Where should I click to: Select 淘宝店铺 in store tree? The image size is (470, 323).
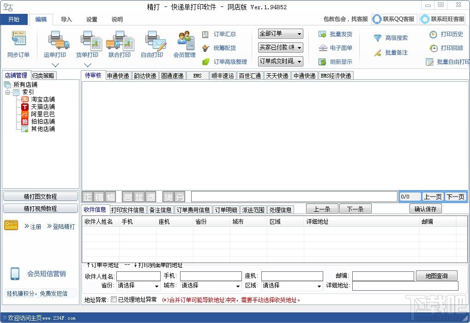coord(38,99)
